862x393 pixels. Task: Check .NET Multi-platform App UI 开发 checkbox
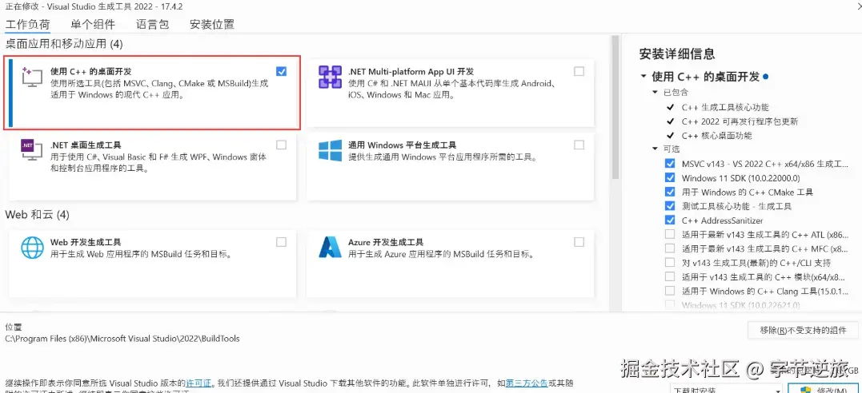click(x=579, y=71)
